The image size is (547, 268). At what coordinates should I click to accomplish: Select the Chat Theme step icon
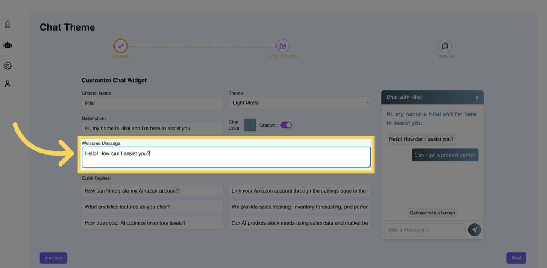[x=283, y=46]
